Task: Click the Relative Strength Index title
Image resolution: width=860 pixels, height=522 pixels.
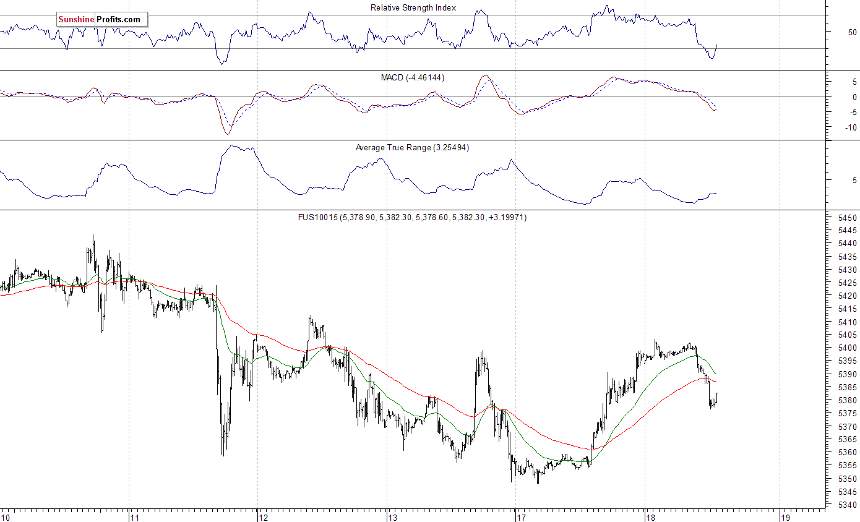Action: (413, 7)
